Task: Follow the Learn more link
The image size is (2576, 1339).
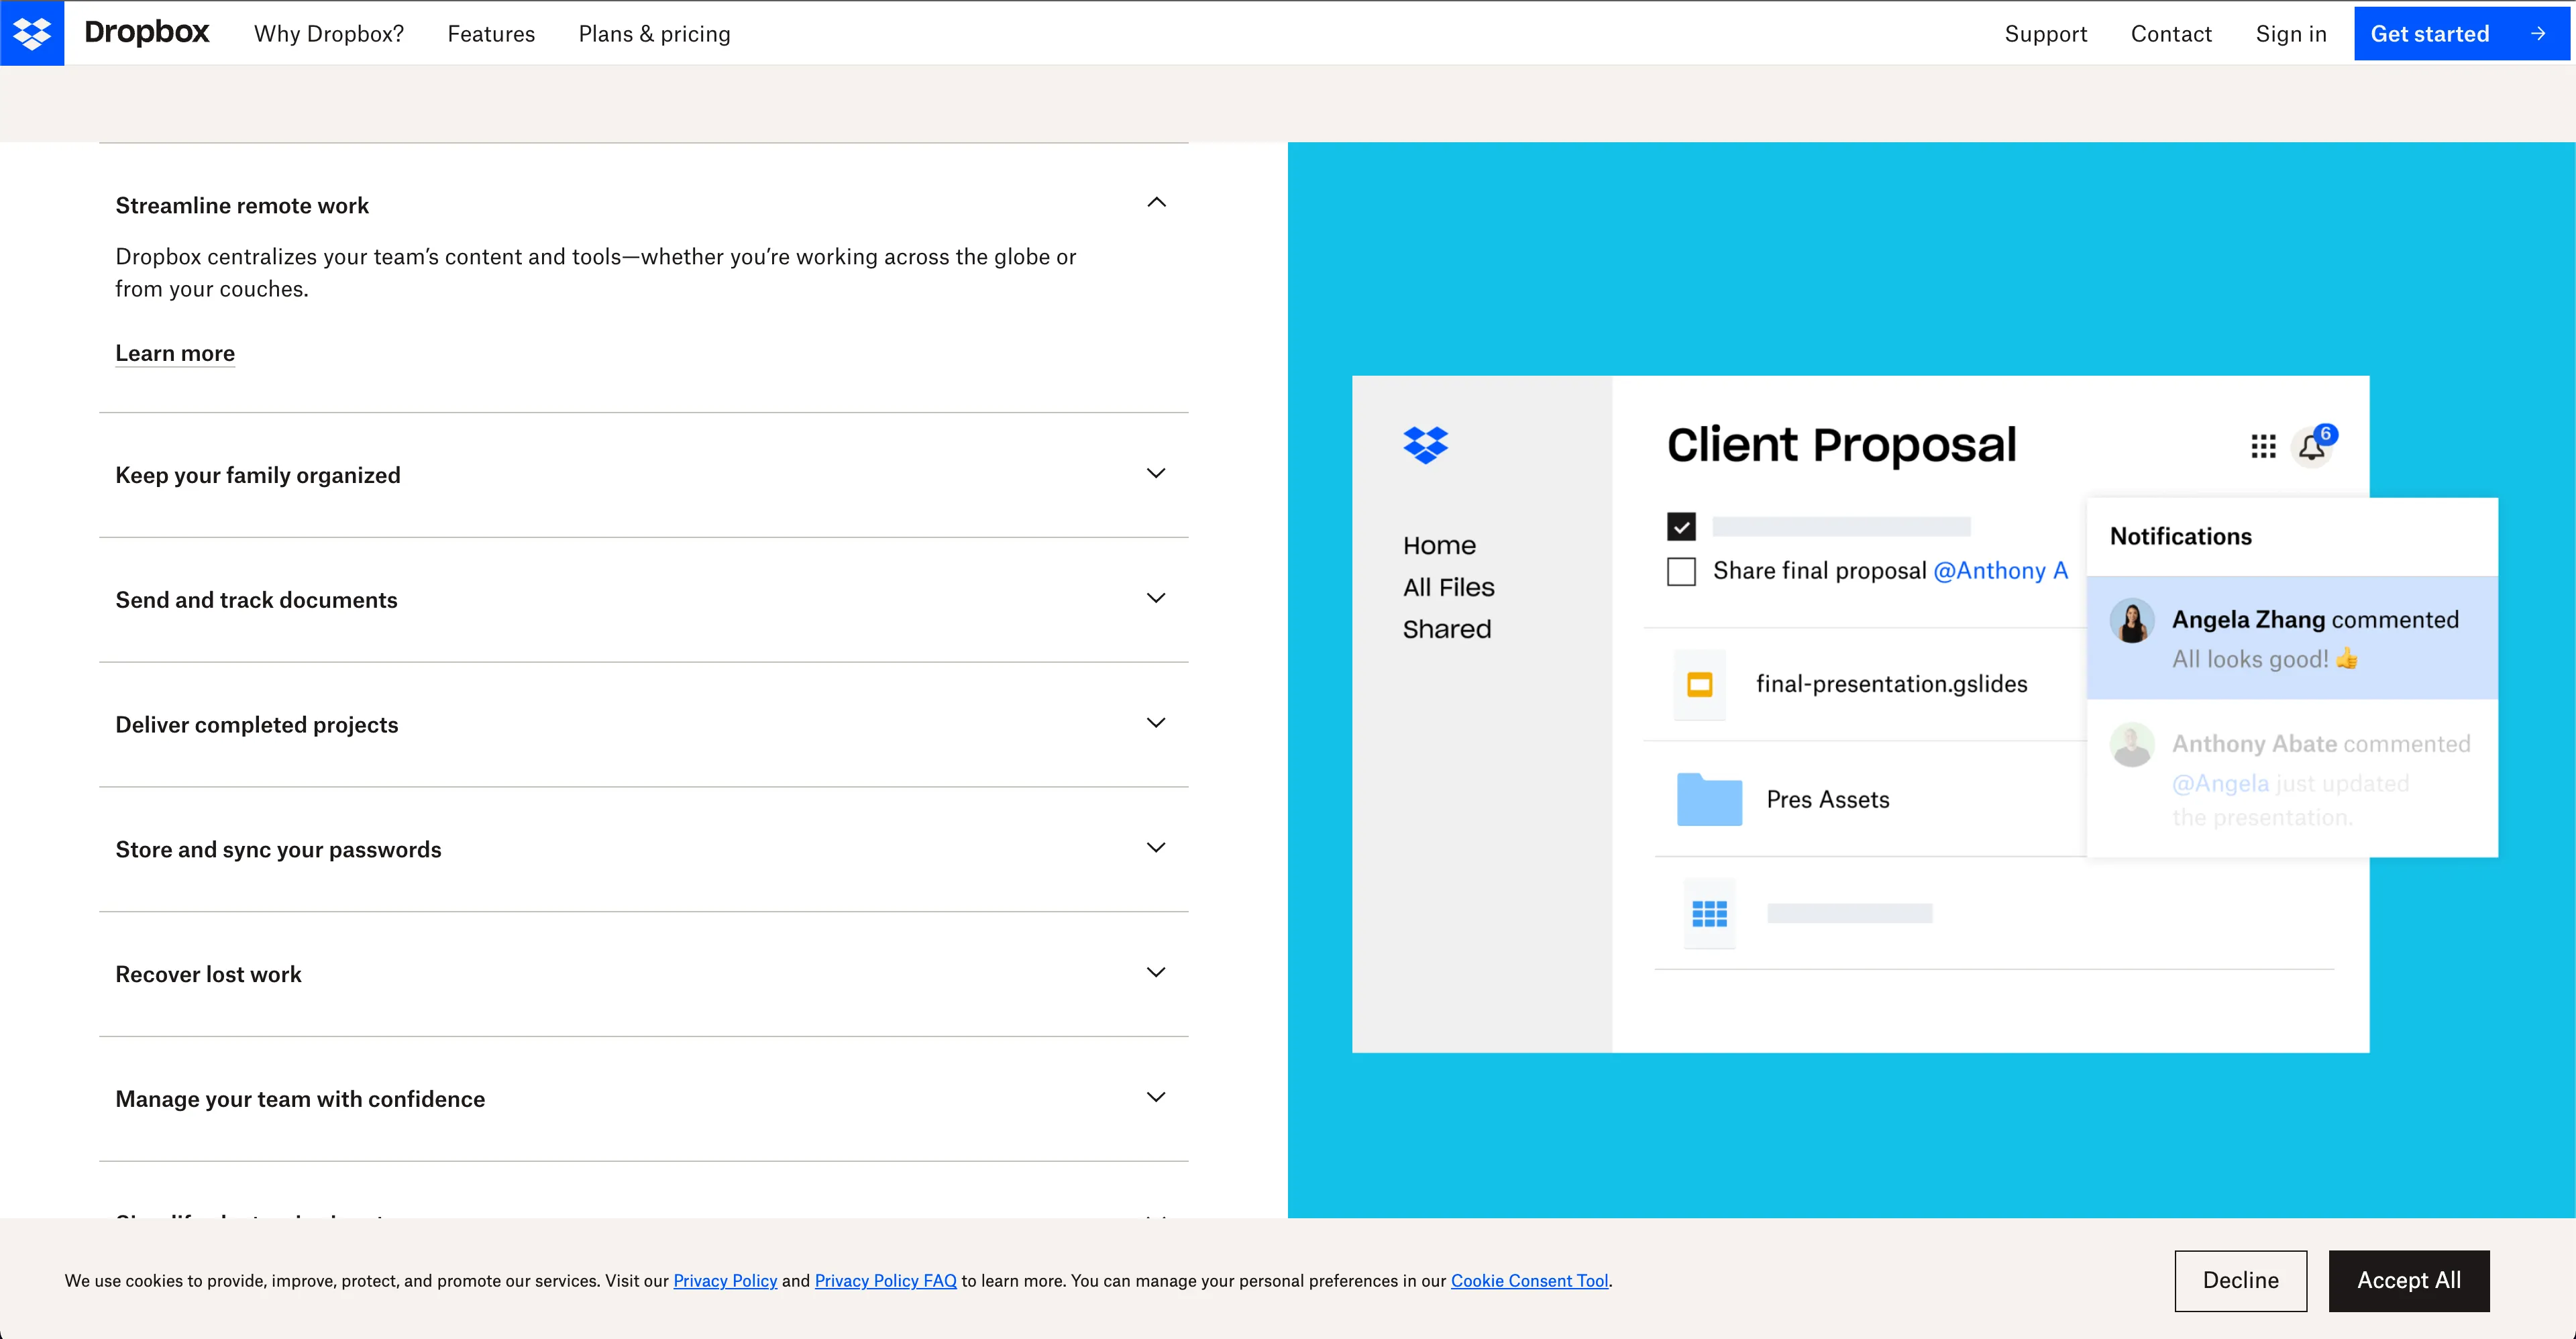Action: (175, 353)
